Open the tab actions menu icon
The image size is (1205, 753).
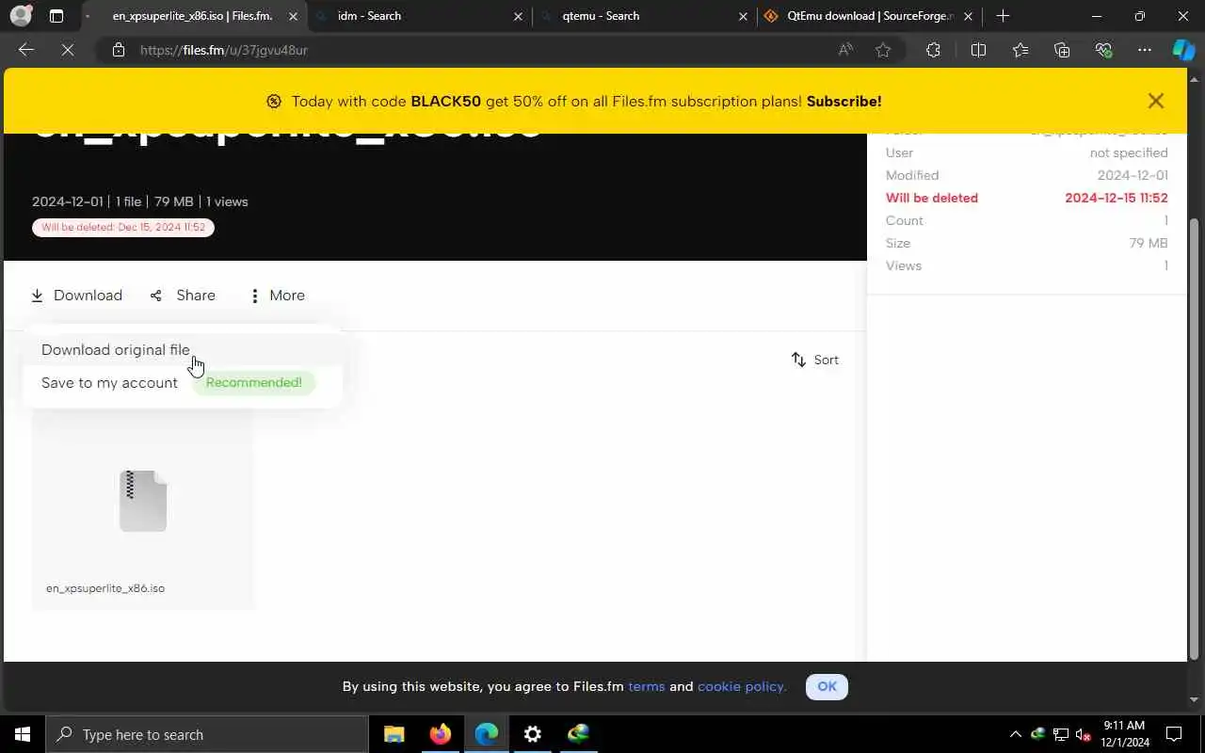coord(56,16)
